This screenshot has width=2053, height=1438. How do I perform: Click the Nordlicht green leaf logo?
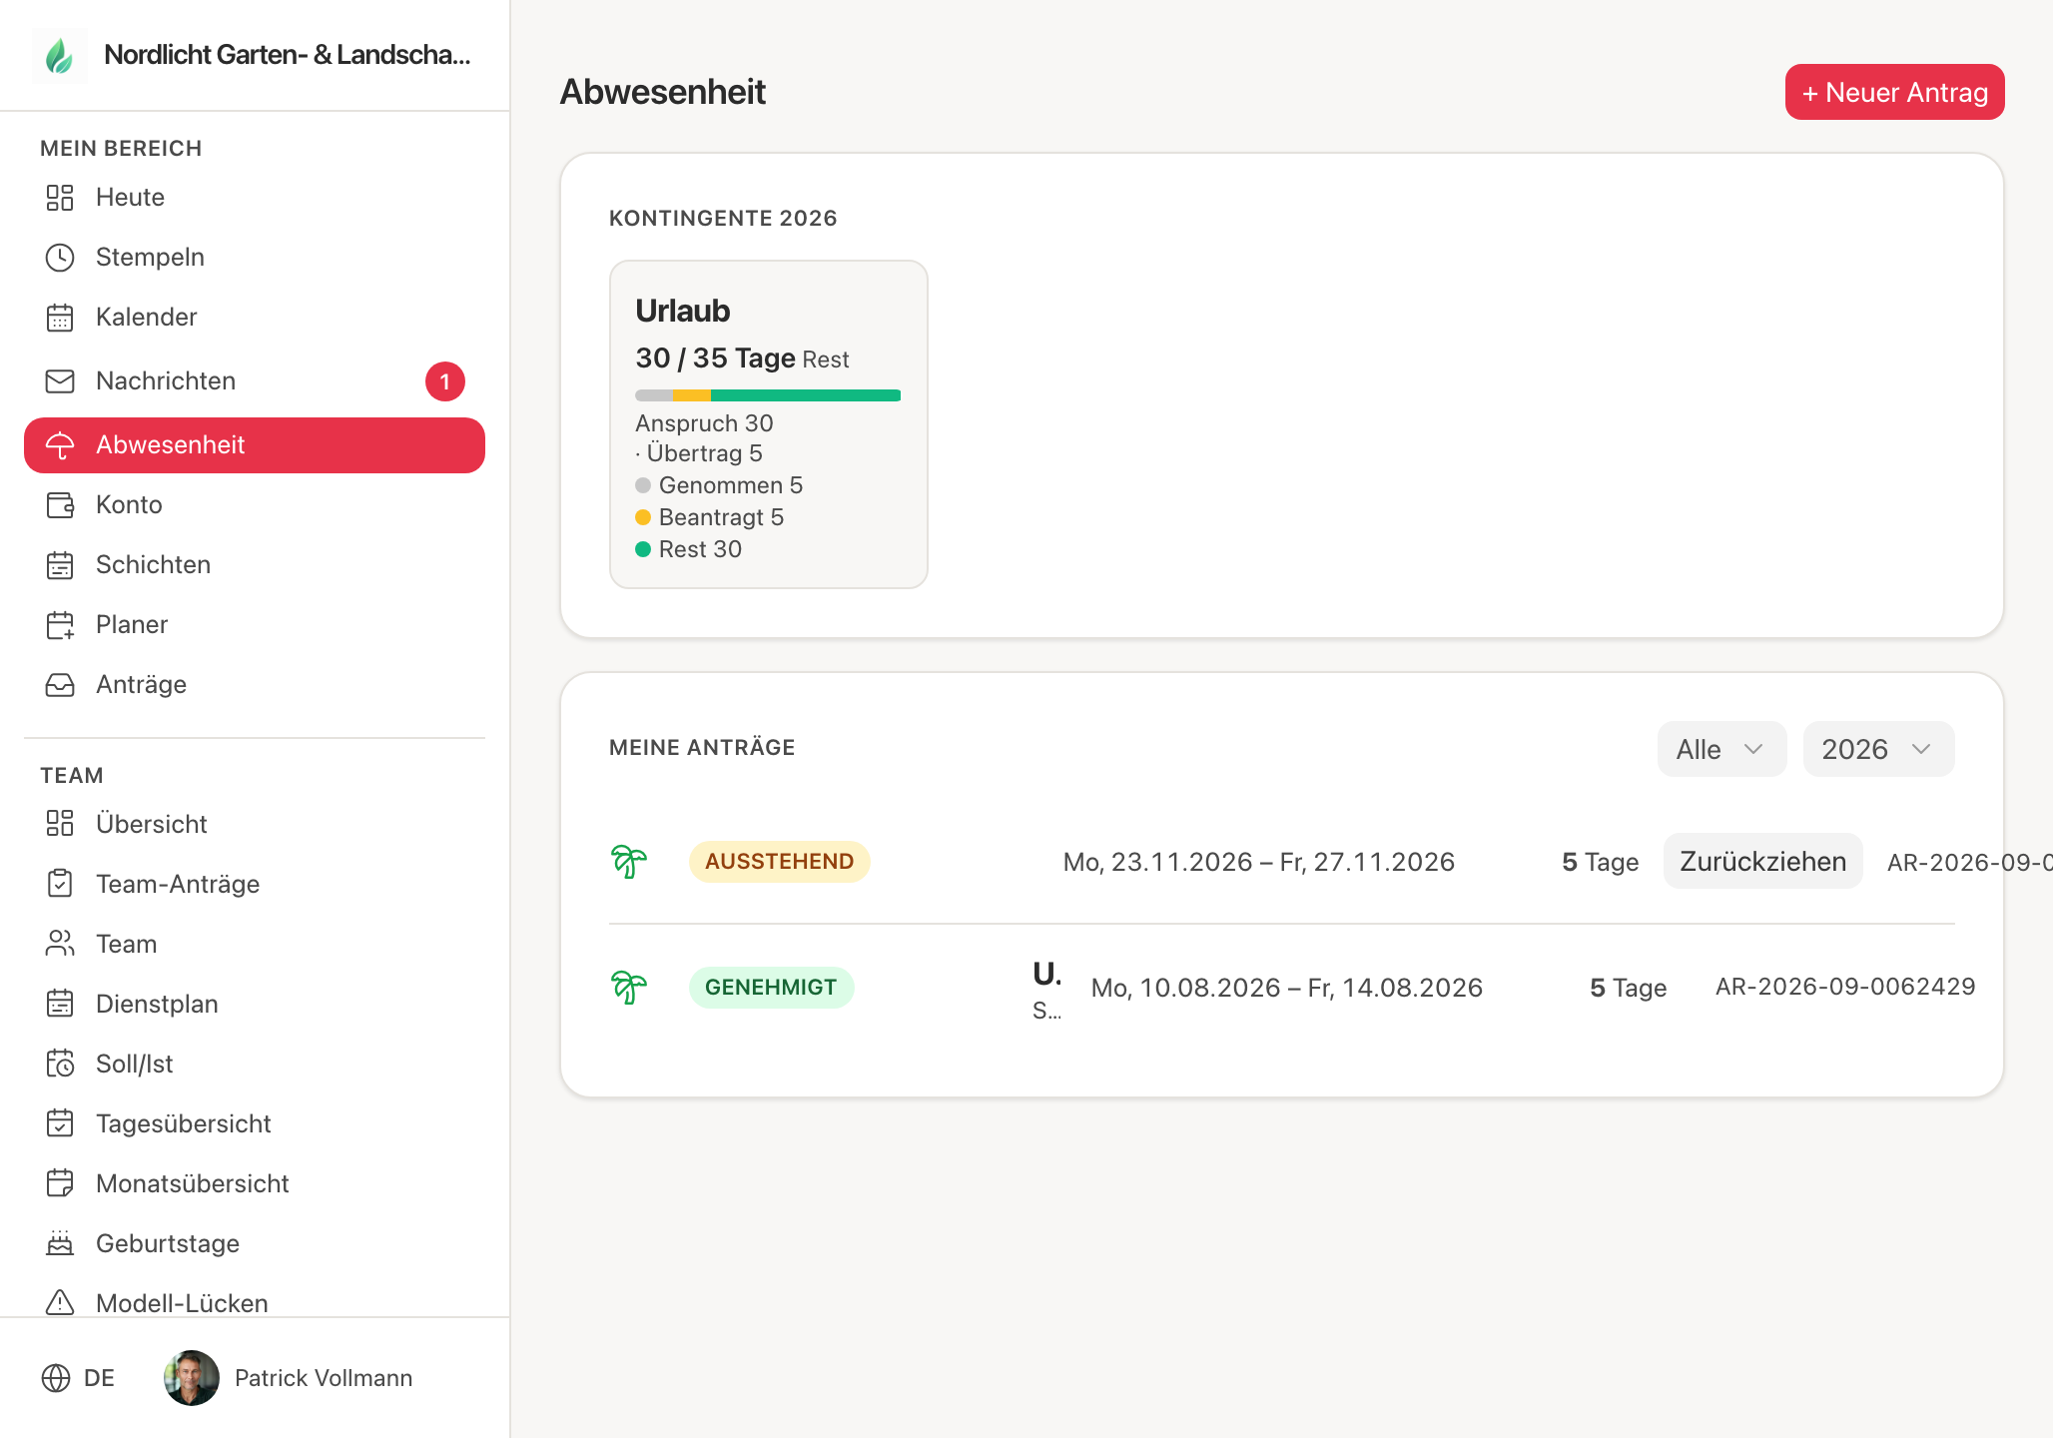[60, 56]
